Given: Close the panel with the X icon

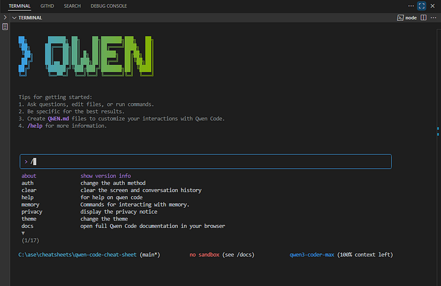Looking at the screenshot, I should tap(433, 6).
